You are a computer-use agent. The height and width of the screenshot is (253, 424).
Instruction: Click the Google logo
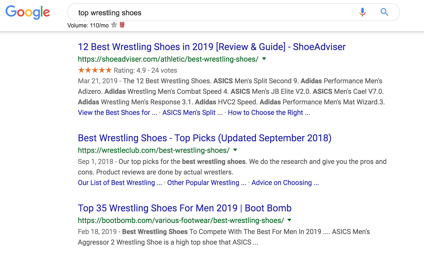pyautogui.click(x=28, y=12)
